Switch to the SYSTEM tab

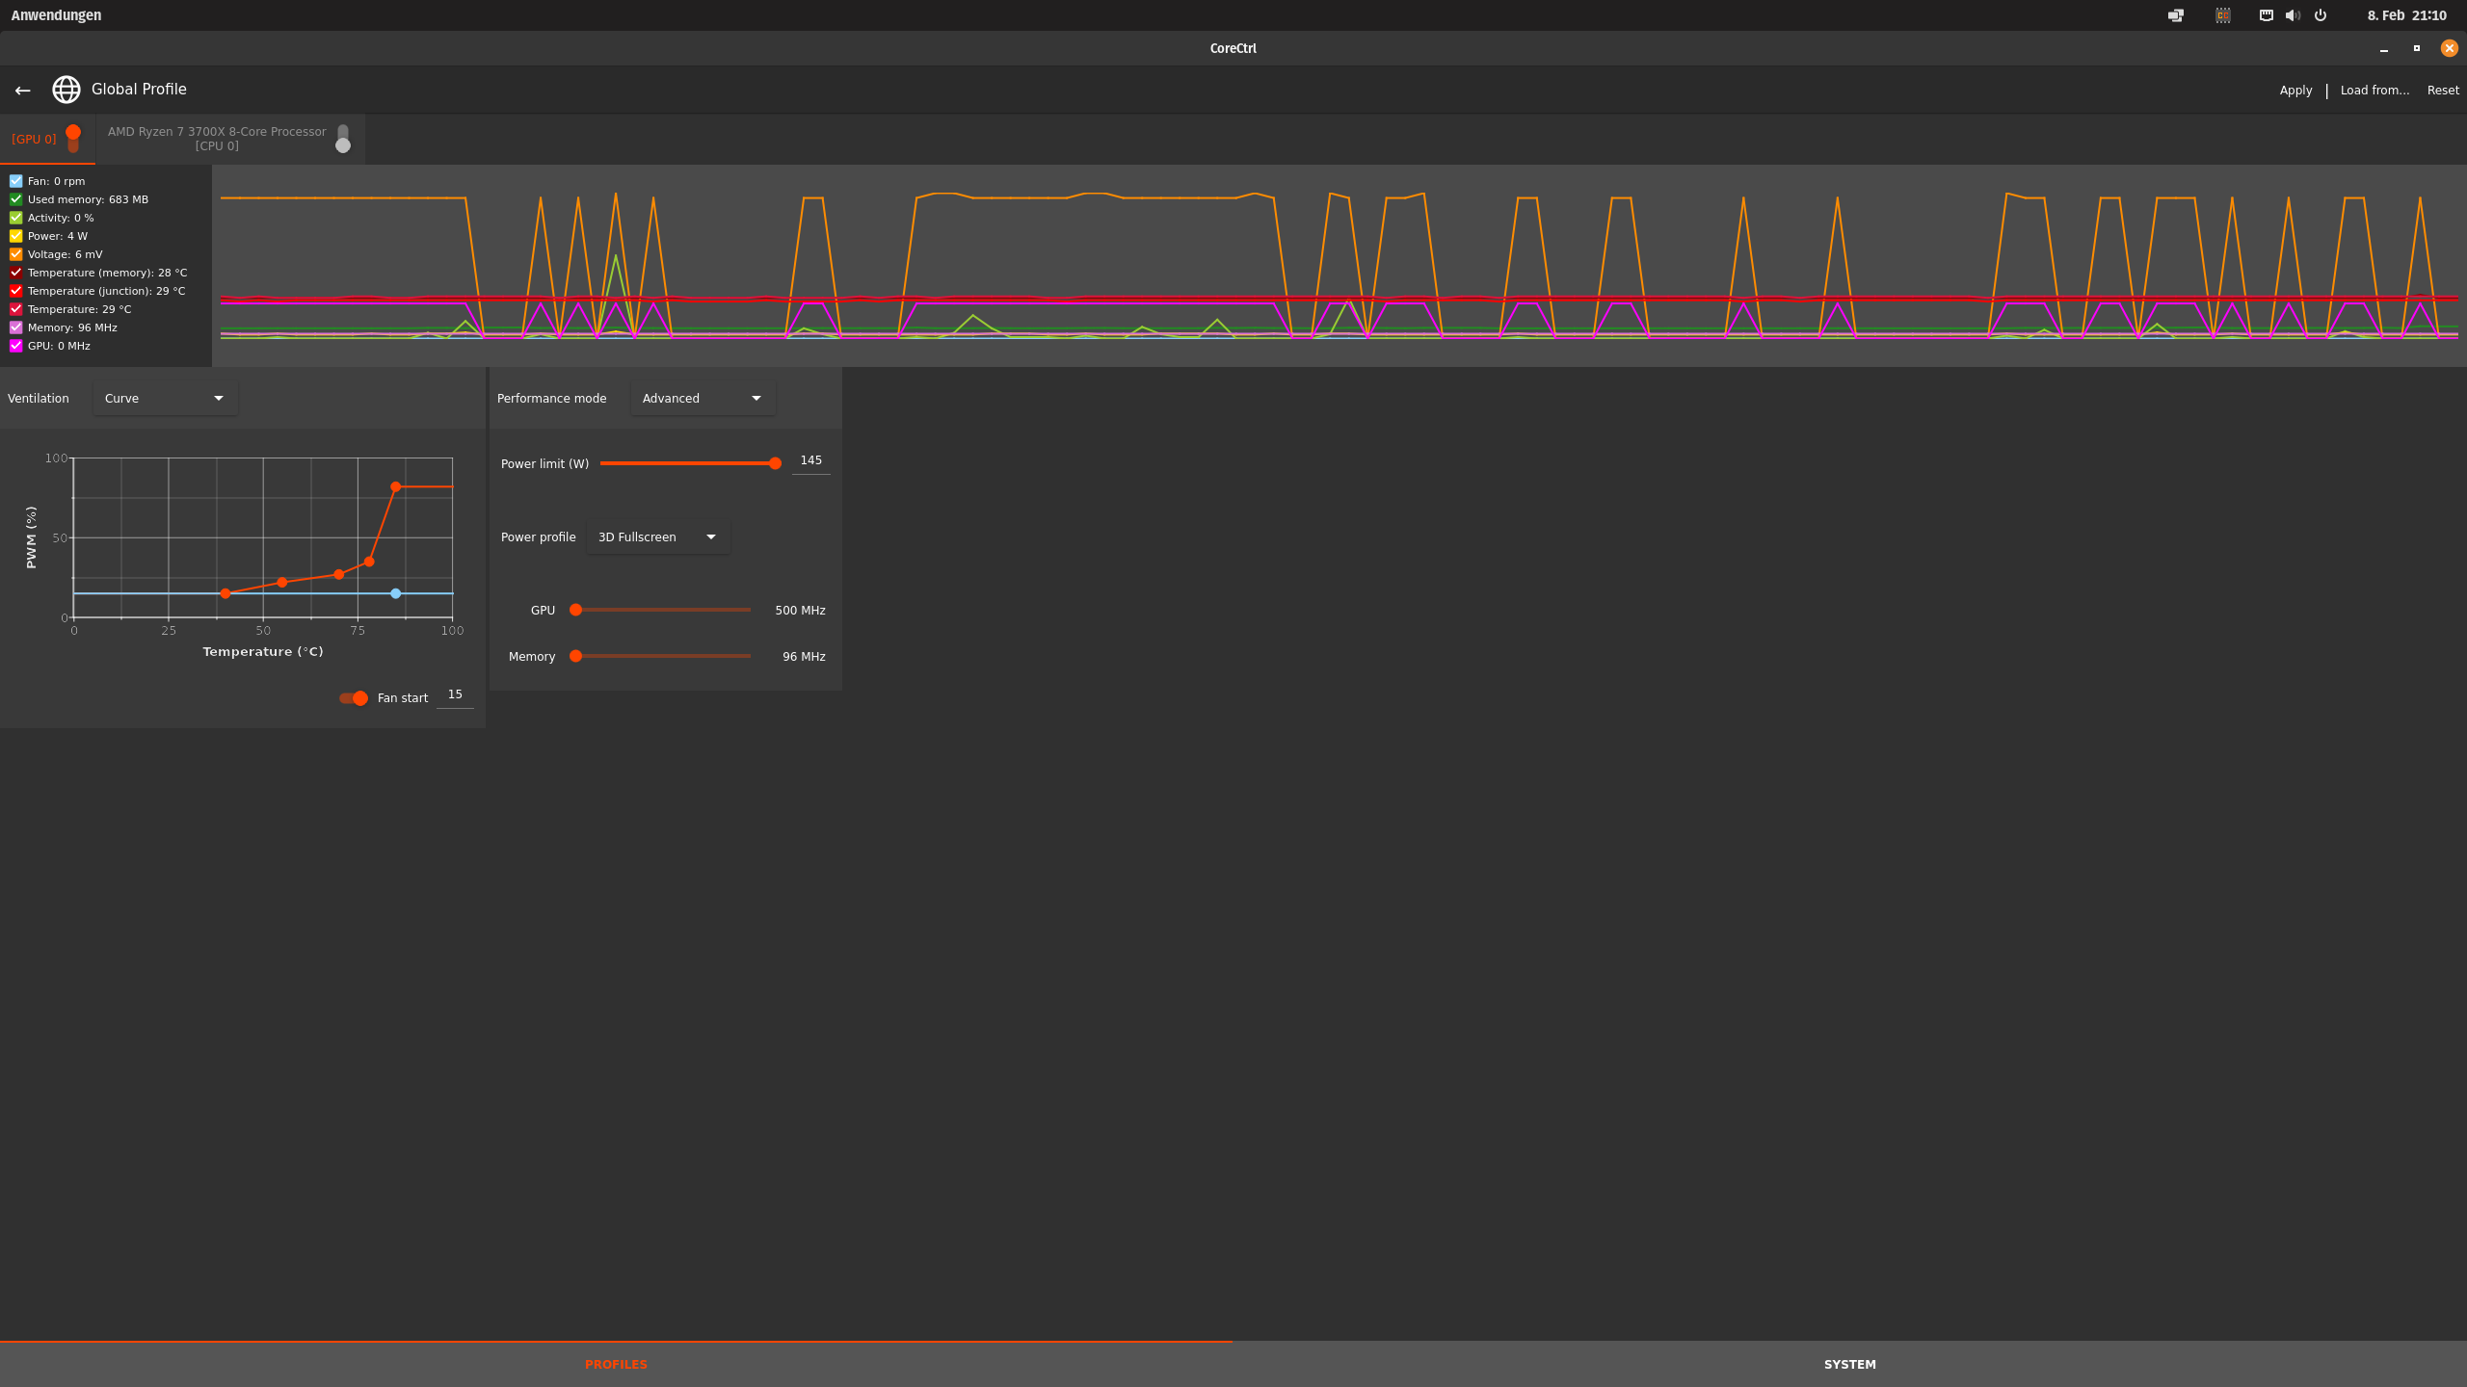tap(1849, 1364)
